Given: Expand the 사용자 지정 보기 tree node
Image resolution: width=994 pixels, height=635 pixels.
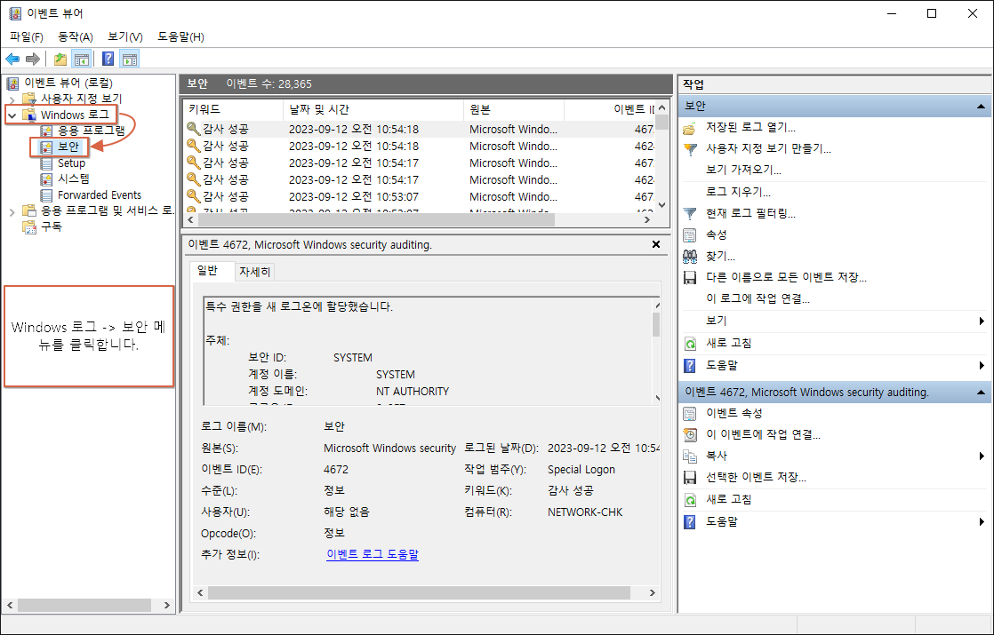Looking at the screenshot, I should (x=12, y=99).
